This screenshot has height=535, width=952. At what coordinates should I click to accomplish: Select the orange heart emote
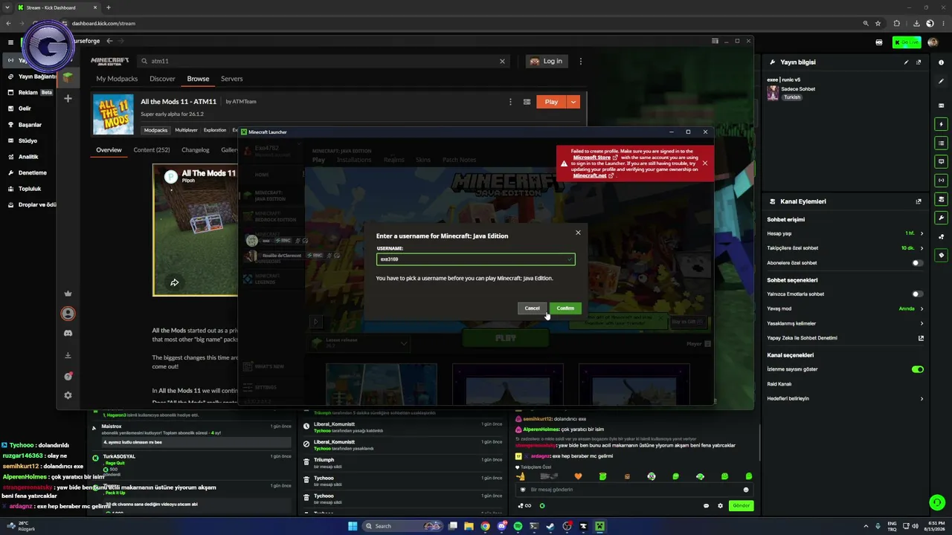579,476
